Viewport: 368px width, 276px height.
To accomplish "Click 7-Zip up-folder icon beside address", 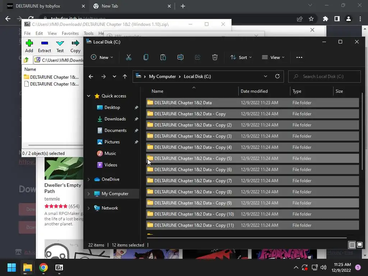I will click(26, 60).
